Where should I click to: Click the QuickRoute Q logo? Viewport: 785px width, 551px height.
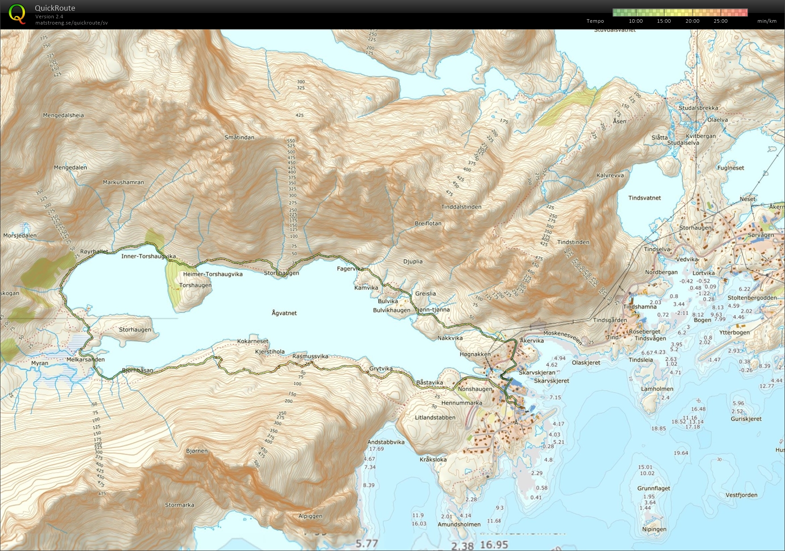[x=17, y=13]
